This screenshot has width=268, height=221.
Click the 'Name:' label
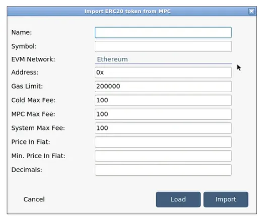22,32
